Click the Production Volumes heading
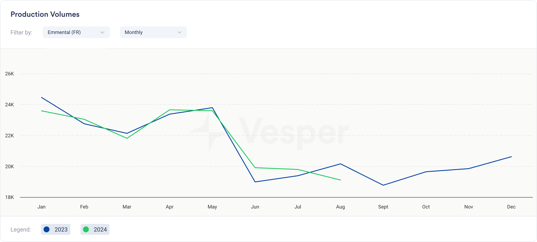Image resolution: width=537 pixels, height=242 pixels. click(45, 14)
